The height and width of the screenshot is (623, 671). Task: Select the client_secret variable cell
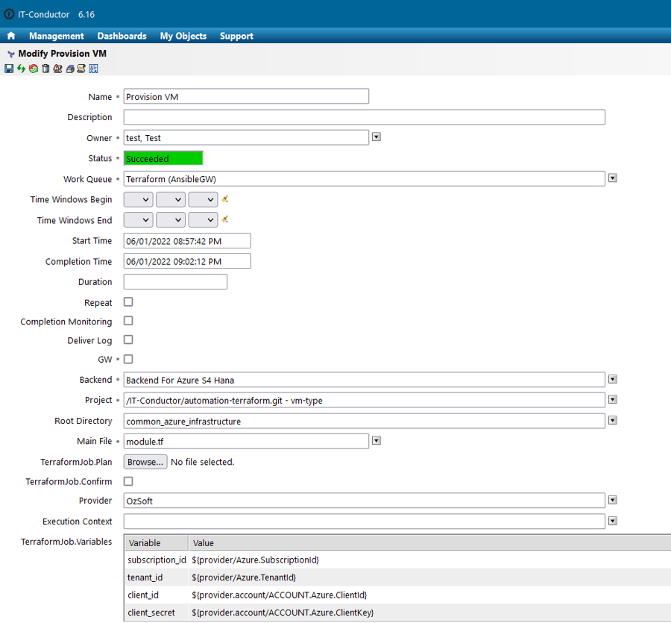pyautogui.click(x=157, y=613)
